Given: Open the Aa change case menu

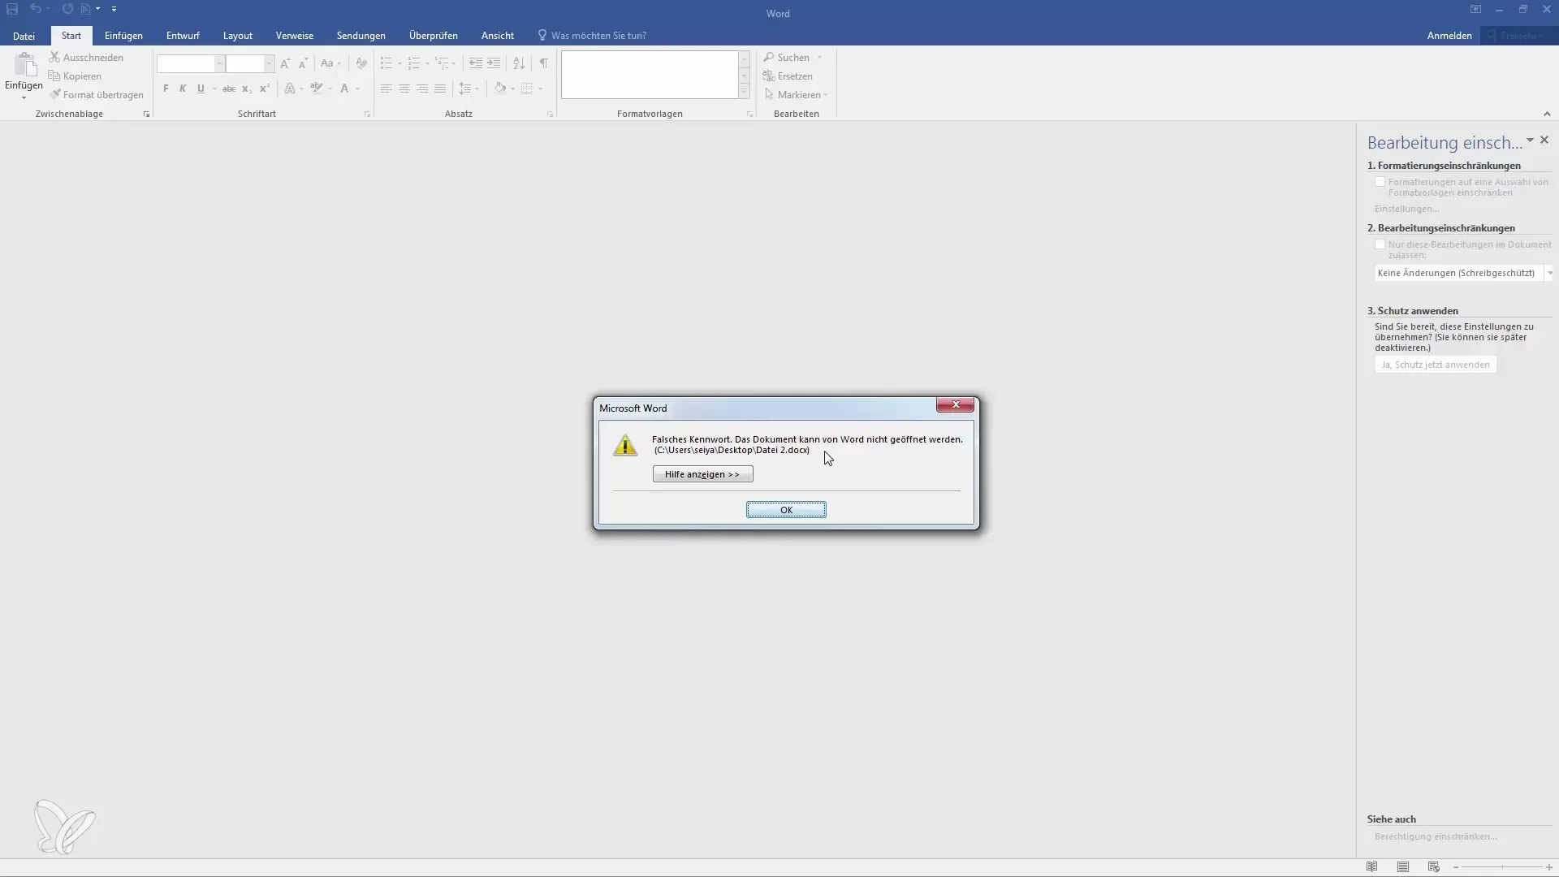Looking at the screenshot, I should [330, 63].
